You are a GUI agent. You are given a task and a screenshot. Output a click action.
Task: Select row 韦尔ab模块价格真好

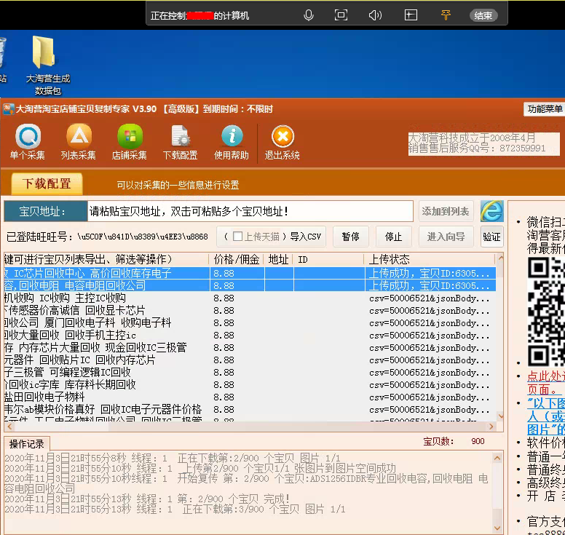tap(250, 410)
